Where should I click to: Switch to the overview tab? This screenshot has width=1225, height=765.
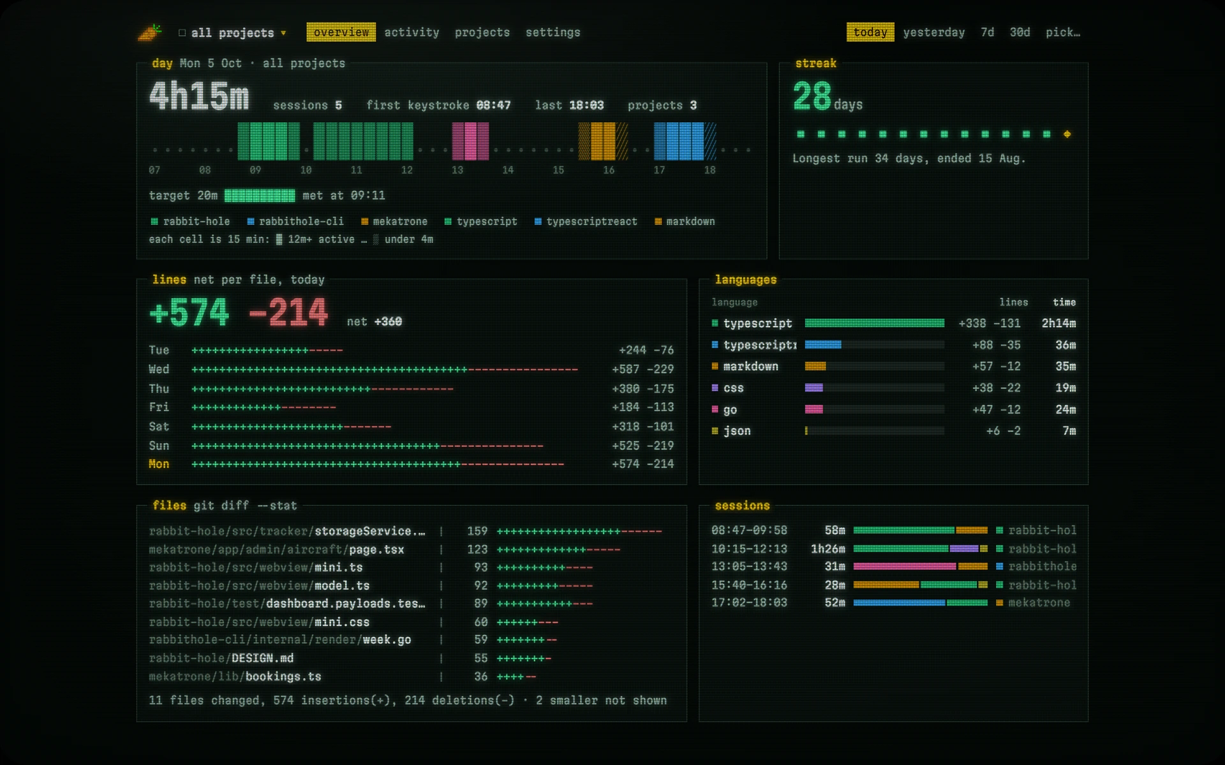click(341, 32)
